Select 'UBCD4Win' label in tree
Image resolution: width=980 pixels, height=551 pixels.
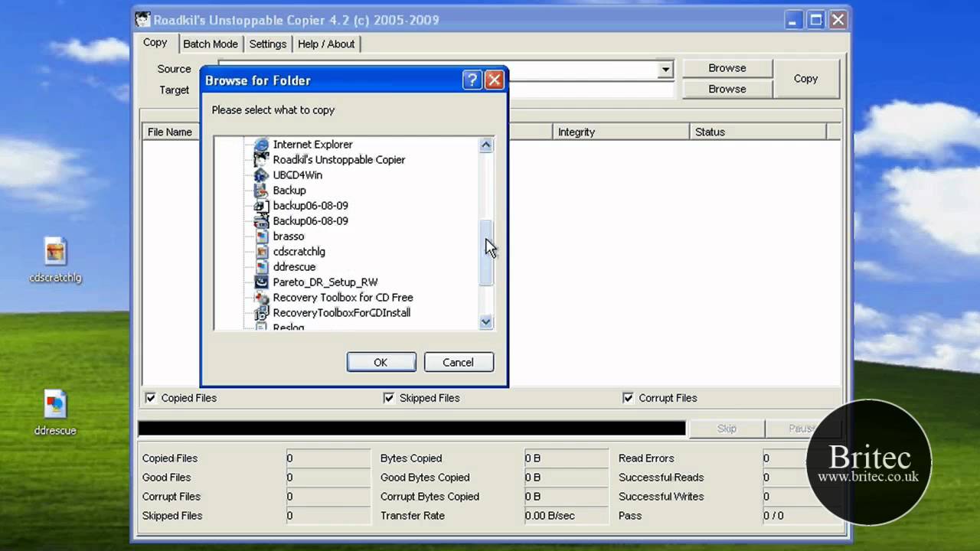pyautogui.click(x=298, y=174)
